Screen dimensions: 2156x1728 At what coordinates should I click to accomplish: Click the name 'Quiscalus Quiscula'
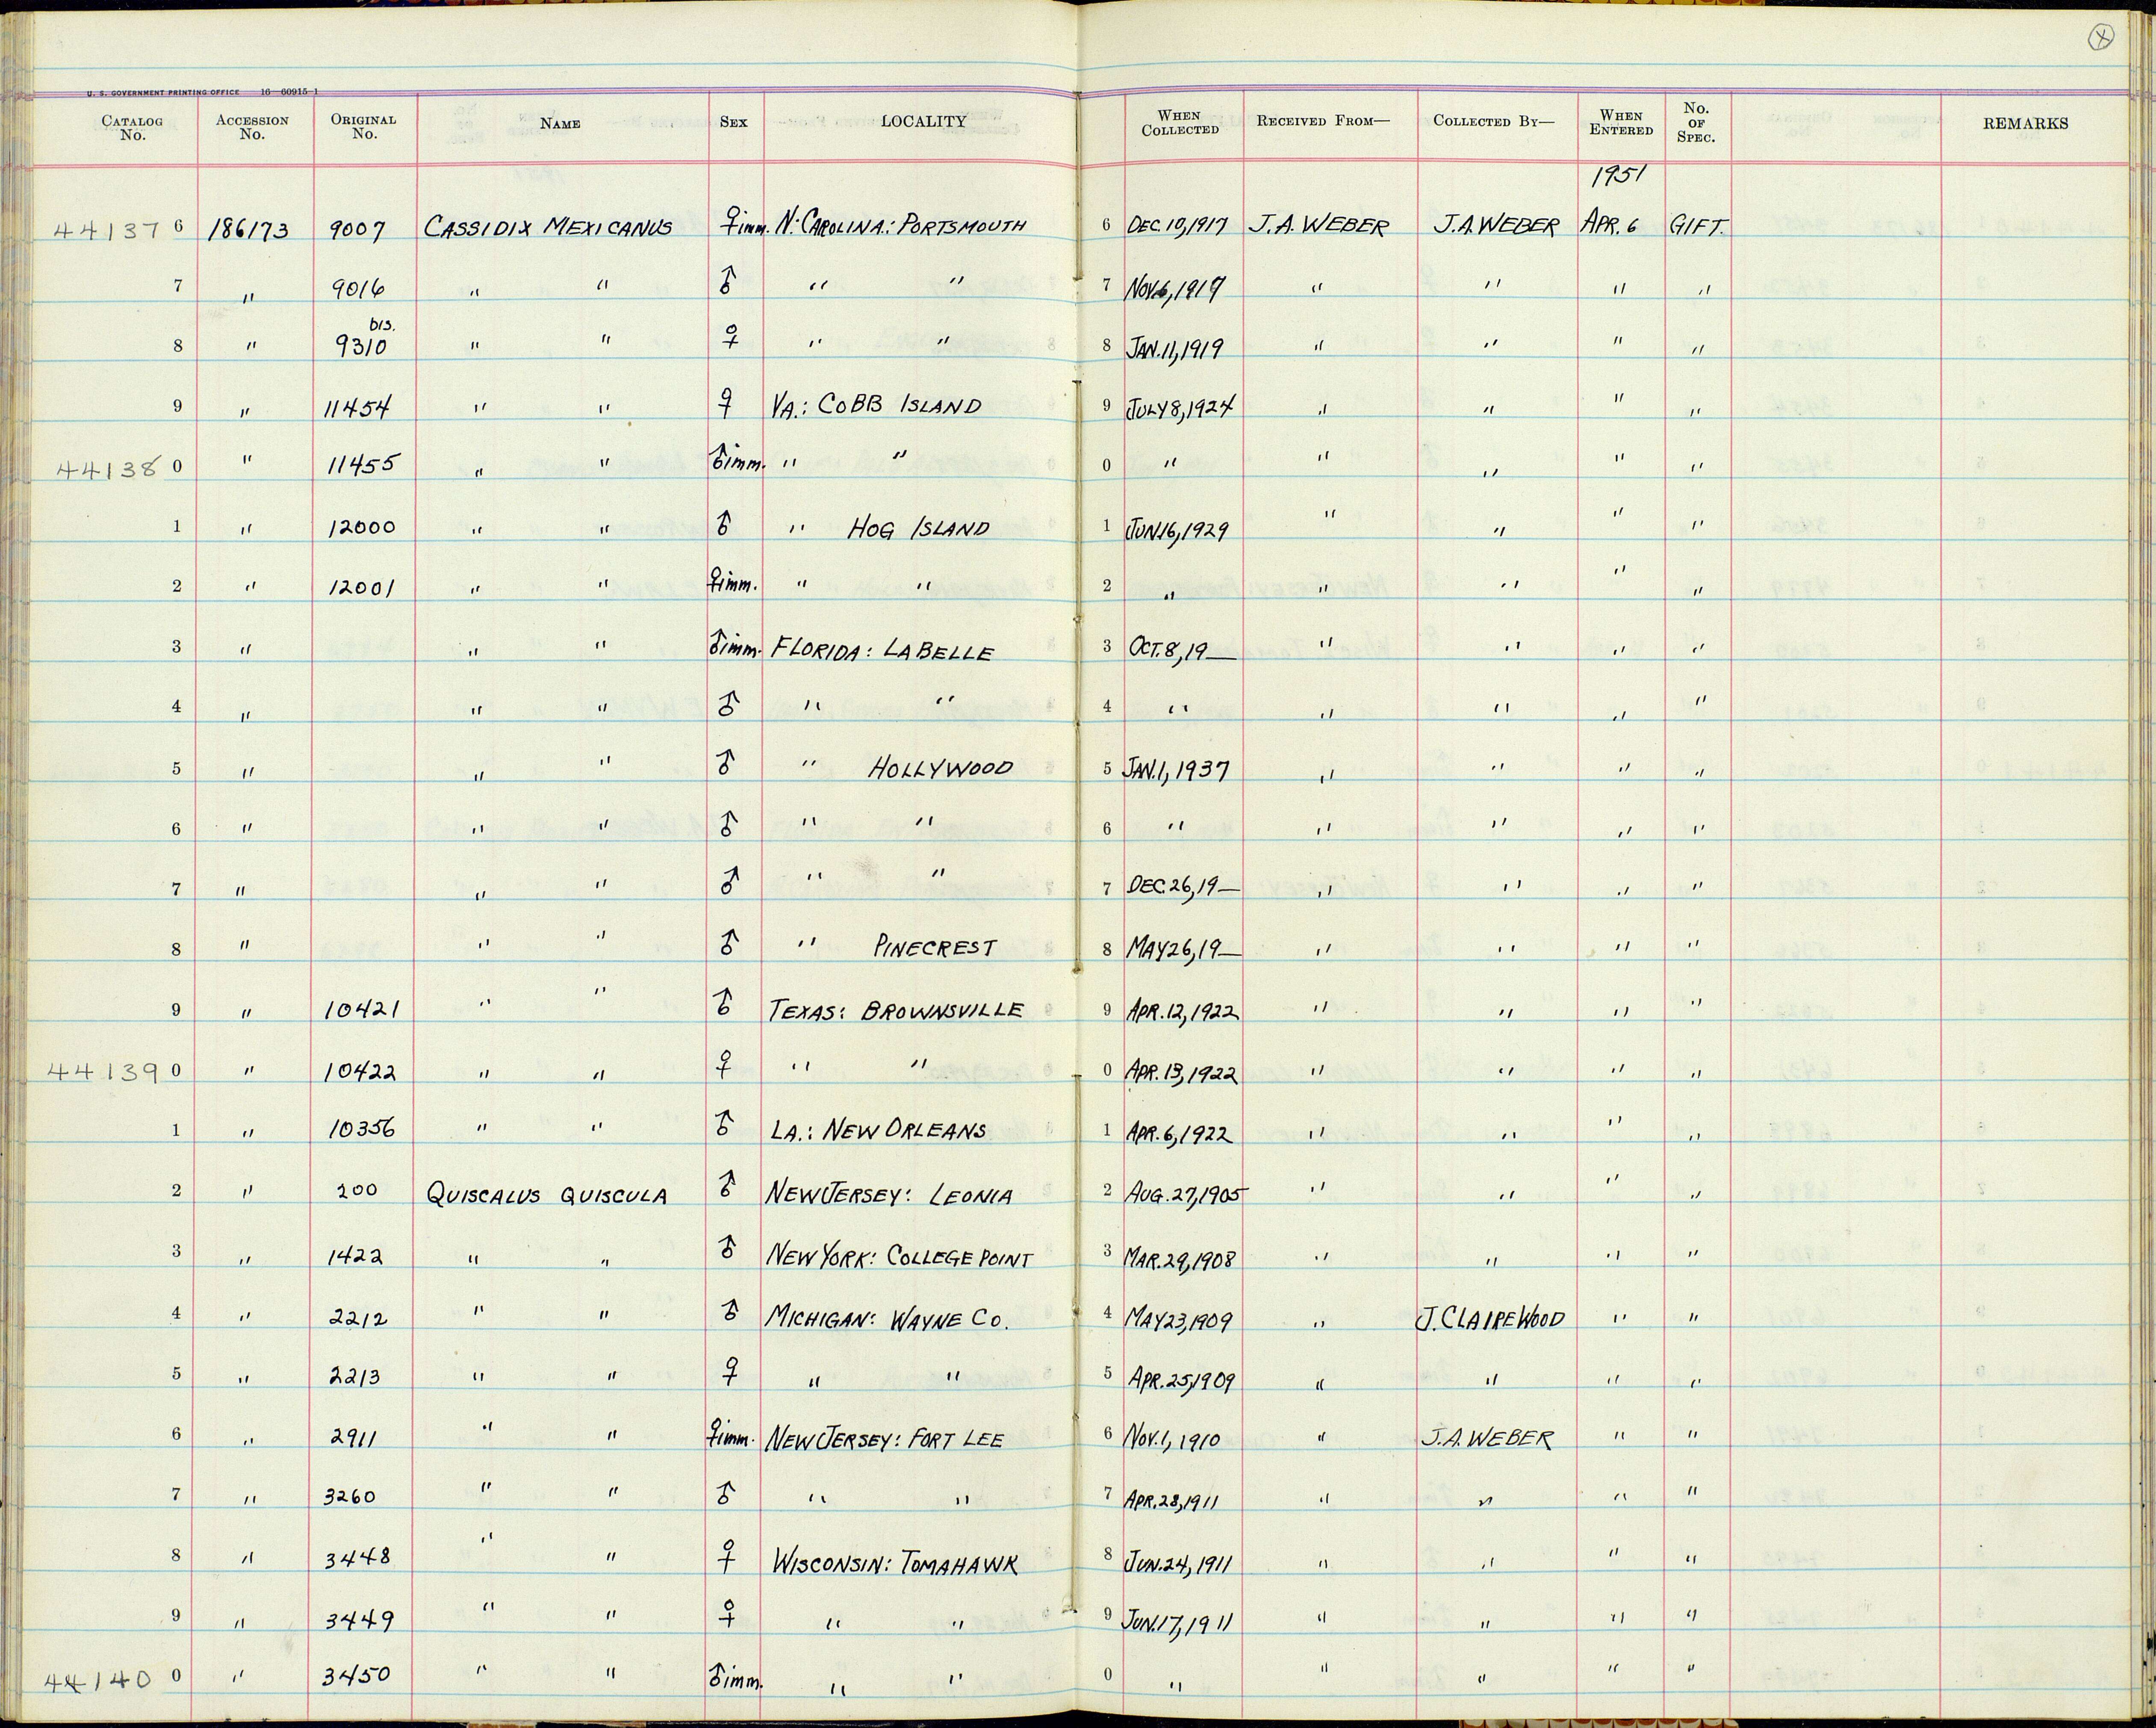pyautogui.click(x=546, y=1195)
